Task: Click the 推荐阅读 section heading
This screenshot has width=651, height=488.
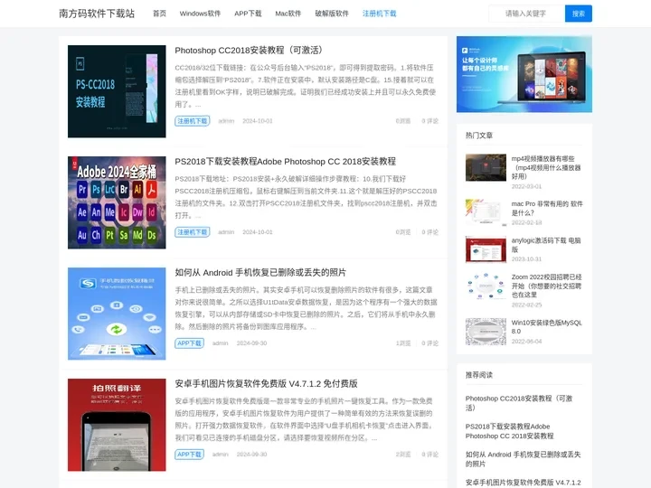Action: 479,375
